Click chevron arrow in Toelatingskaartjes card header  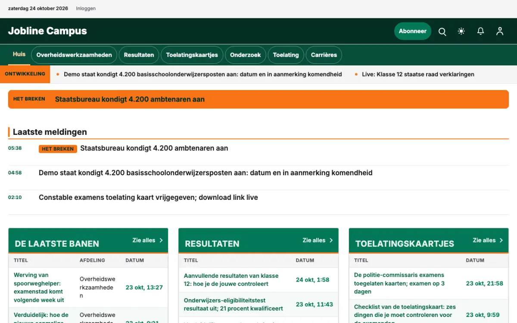click(501, 240)
